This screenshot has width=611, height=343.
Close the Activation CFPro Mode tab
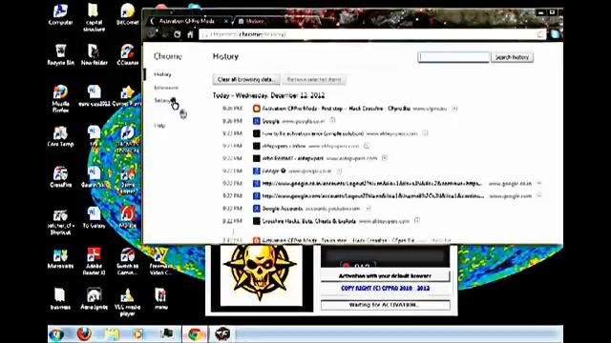click(x=226, y=21)
